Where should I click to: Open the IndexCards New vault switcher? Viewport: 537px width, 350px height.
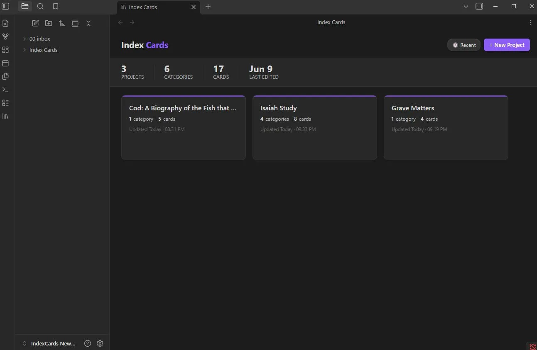(49, 343)
